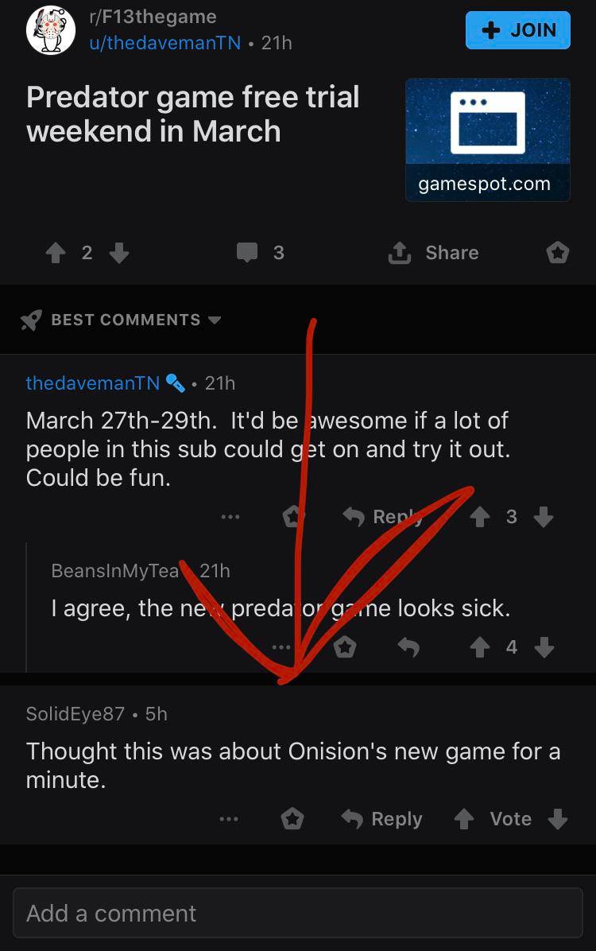Downvote BeansInMyTea's reply
Viewport: 596px width, 951px height.
pyautogui.click(x=544, y=648)
